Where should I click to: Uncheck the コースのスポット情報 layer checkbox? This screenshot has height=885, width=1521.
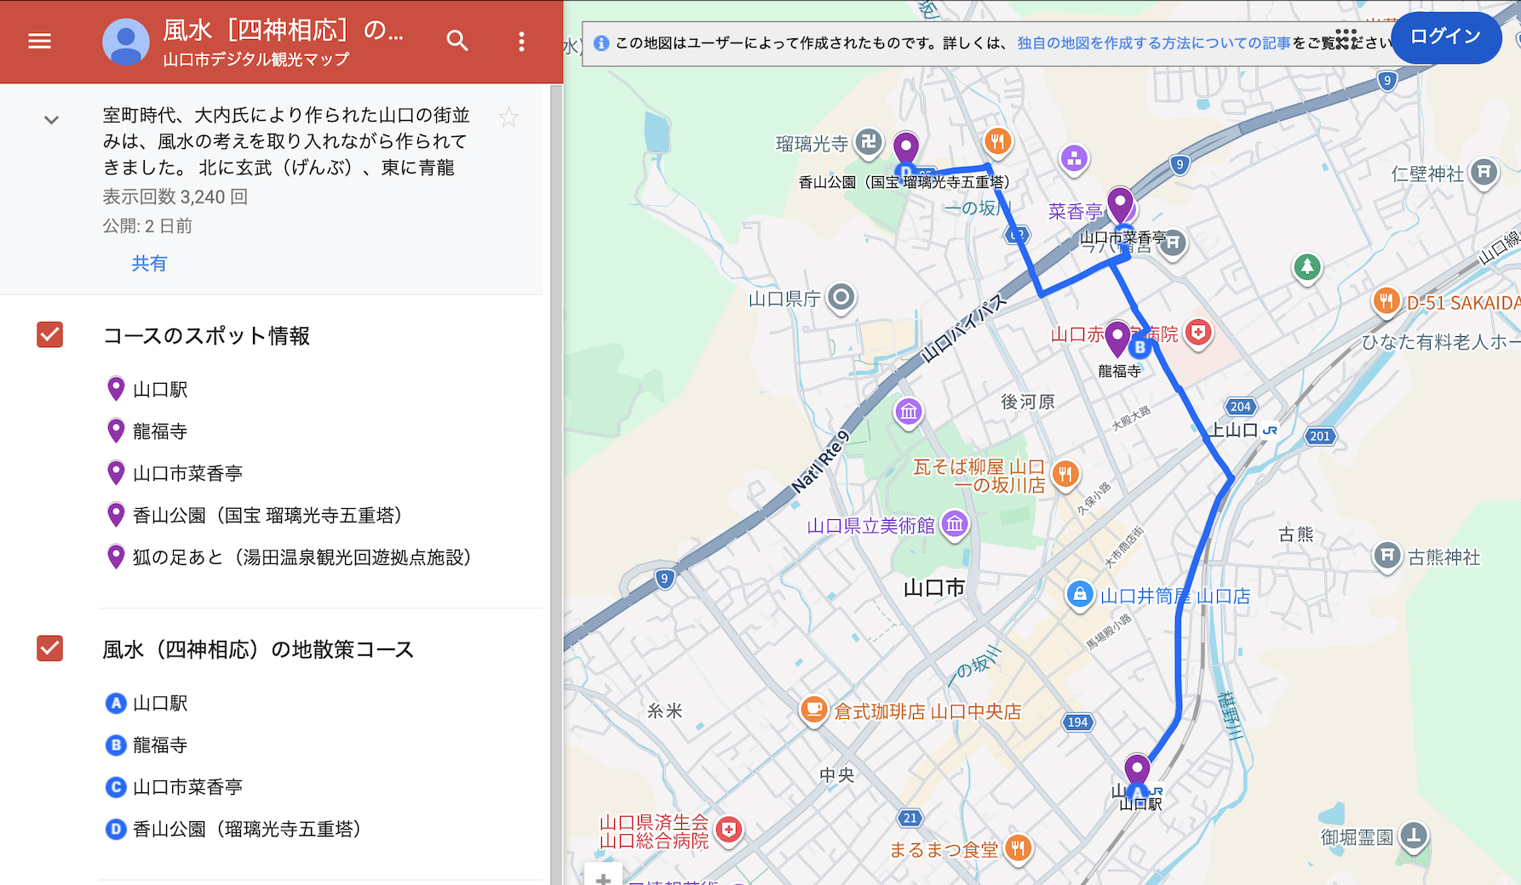(50, 334)
